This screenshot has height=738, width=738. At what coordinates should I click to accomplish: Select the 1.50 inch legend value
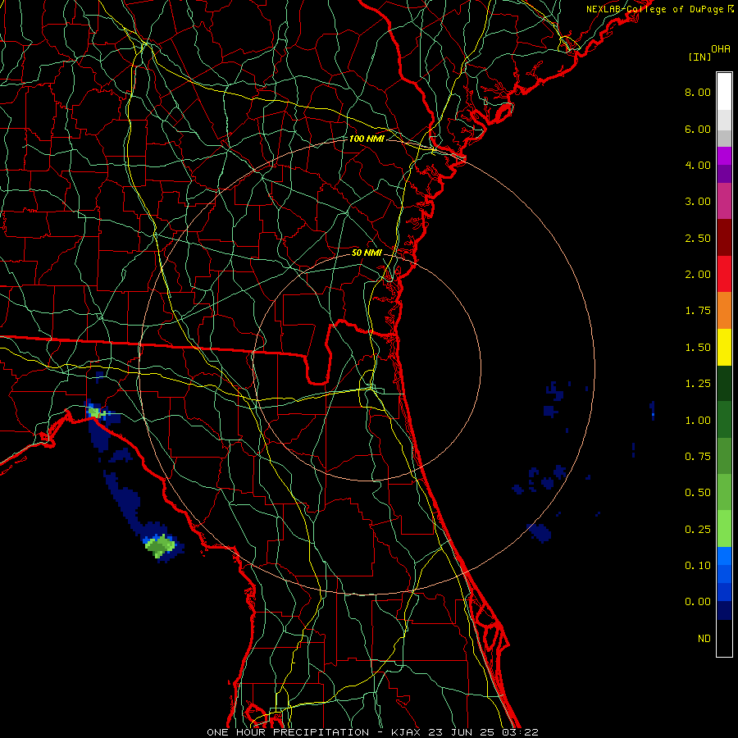[698, 348]
